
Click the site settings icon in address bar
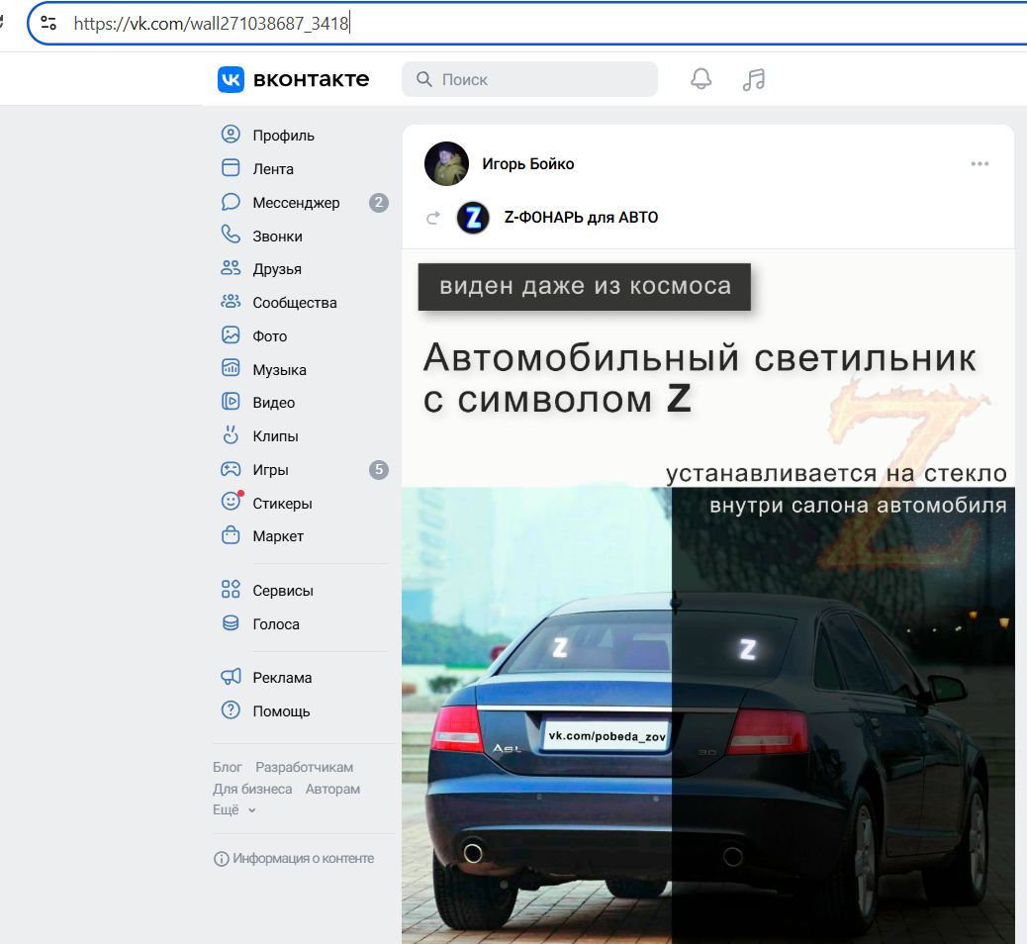coord(48,24)
